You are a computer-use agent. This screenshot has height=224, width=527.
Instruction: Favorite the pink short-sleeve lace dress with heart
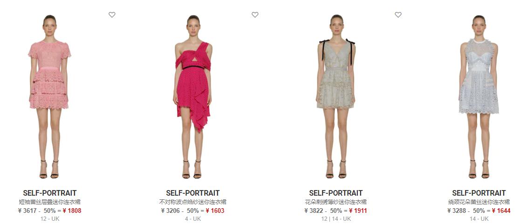coord(112,15)
